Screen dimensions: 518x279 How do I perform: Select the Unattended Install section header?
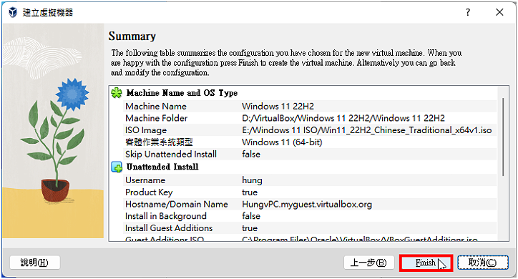coord(162,167)
